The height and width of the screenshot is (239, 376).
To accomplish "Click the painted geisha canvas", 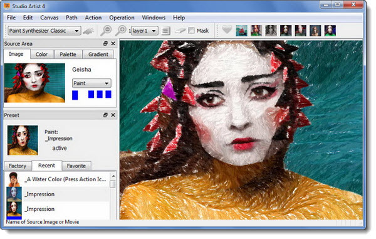I will [241, 130].
